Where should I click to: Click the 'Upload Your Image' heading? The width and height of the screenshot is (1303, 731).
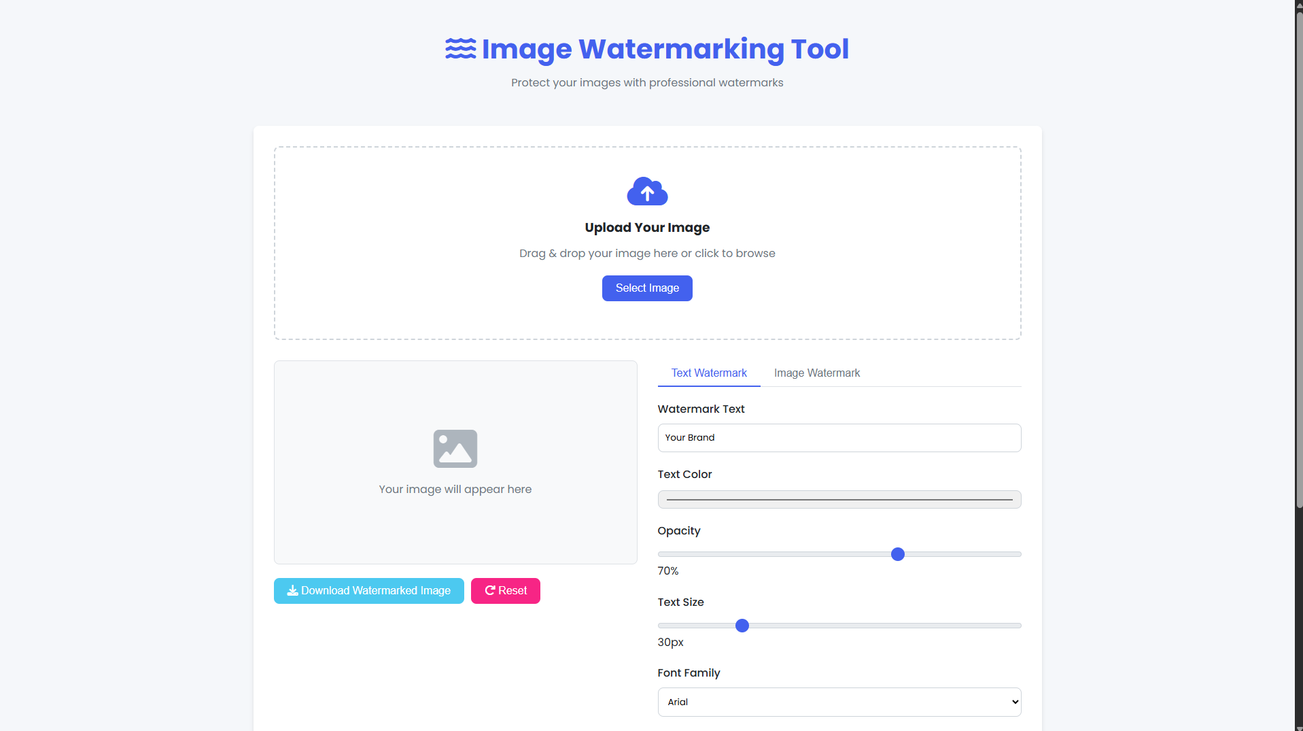tap(647, 228)
